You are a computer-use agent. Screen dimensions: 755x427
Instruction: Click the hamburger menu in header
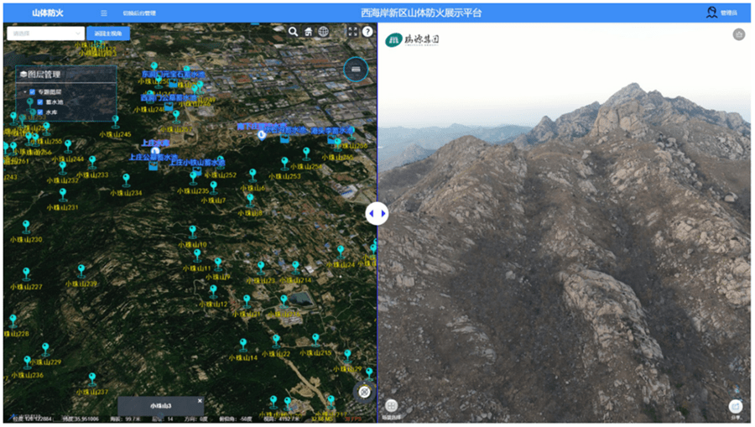click(104, 13)
